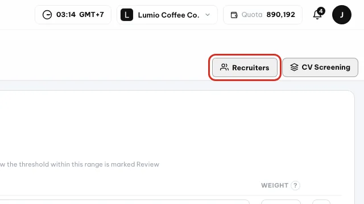Click the clock icon beside 03:14
364x204 pixels.
coord(47,15)
